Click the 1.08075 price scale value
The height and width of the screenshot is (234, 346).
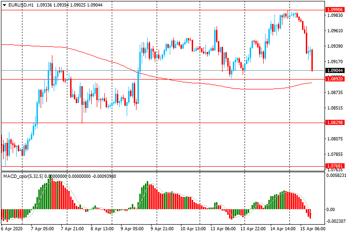(335, 139)
